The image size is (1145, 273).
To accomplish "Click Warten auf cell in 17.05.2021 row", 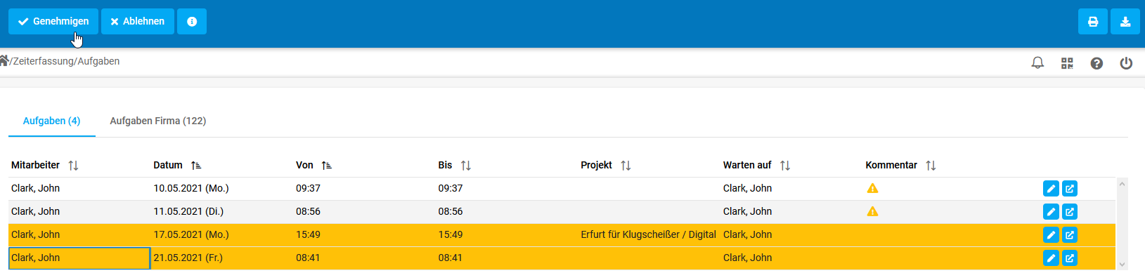I will point(791,234).
